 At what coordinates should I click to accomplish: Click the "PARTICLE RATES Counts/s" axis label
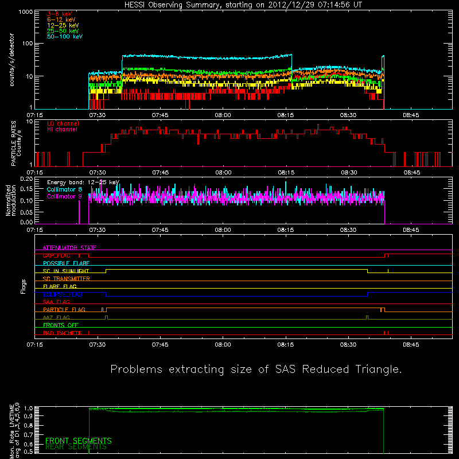point(16,143)
